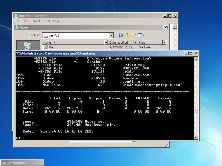
Task: Open Notepad Help menu
Action: click(x=56, y=21)
